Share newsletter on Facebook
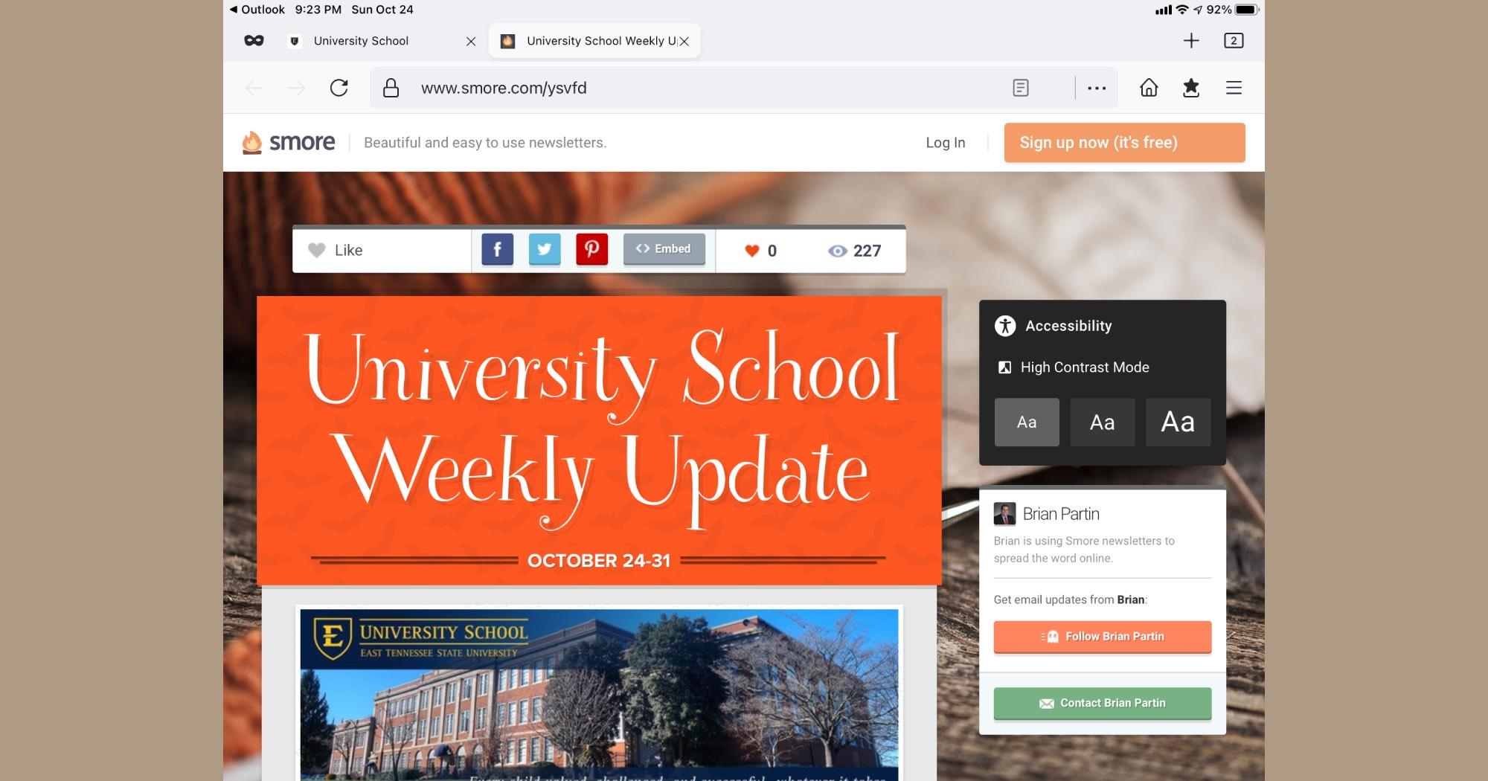 [497, 249]
